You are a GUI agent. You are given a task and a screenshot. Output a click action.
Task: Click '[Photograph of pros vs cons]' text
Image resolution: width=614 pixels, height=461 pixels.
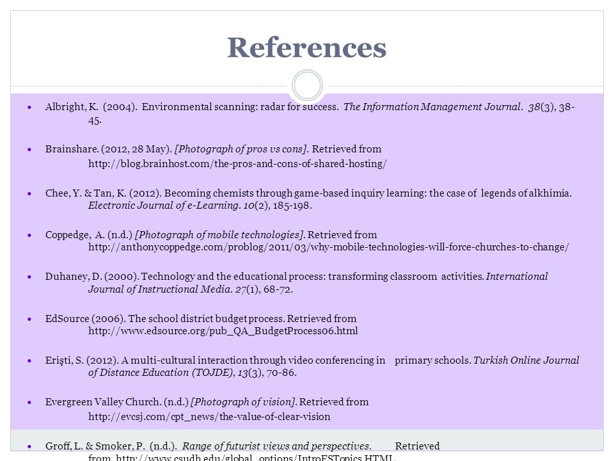(x=241, y=149)
